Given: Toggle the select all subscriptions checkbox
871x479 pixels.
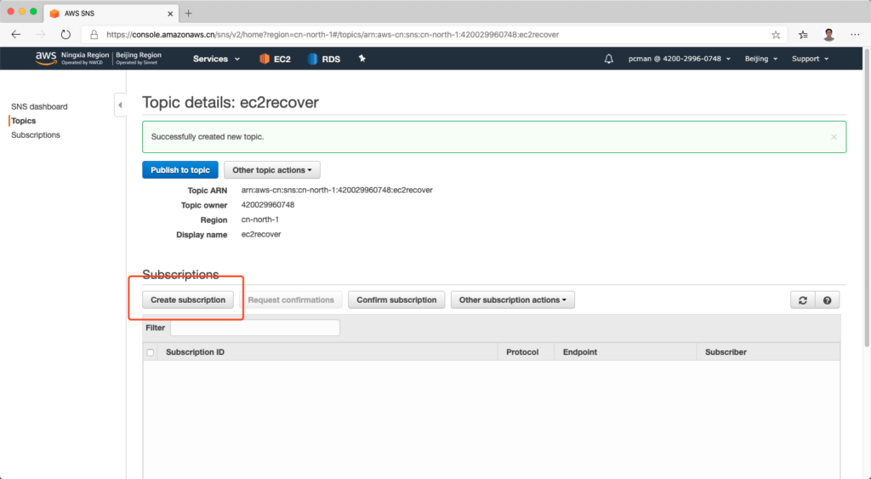Looking at the screenshot, I should pyautogui.click(x=151, y=352).
